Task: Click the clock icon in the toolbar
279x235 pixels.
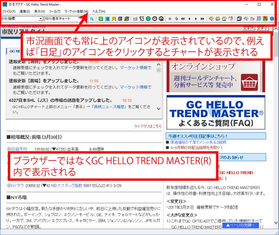Action: pos(155,19)
